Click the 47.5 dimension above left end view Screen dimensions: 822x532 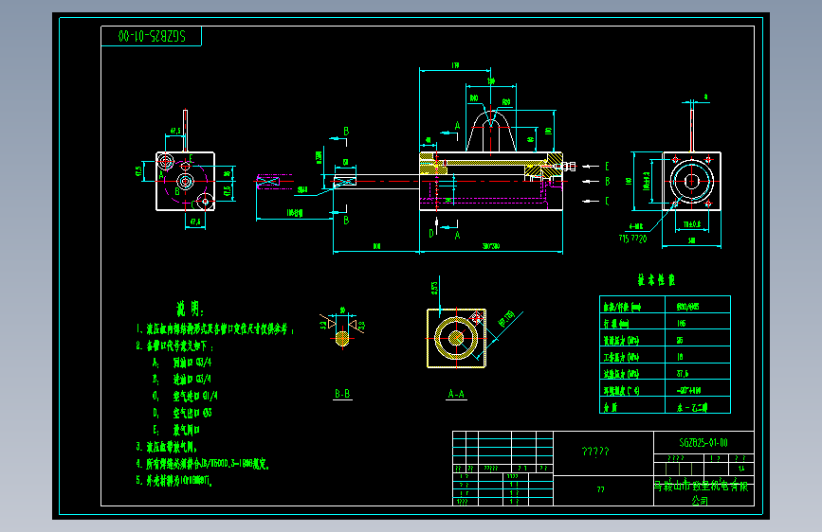point(175,131)
